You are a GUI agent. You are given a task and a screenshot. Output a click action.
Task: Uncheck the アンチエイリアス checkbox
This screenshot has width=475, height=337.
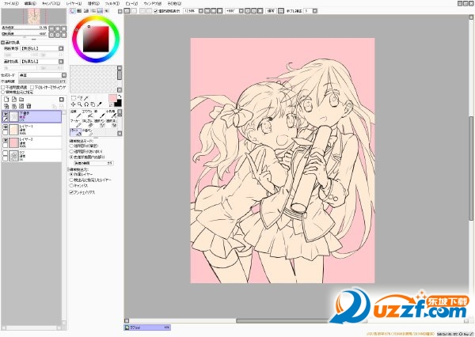pyautogui.click(x=71, y=192)
